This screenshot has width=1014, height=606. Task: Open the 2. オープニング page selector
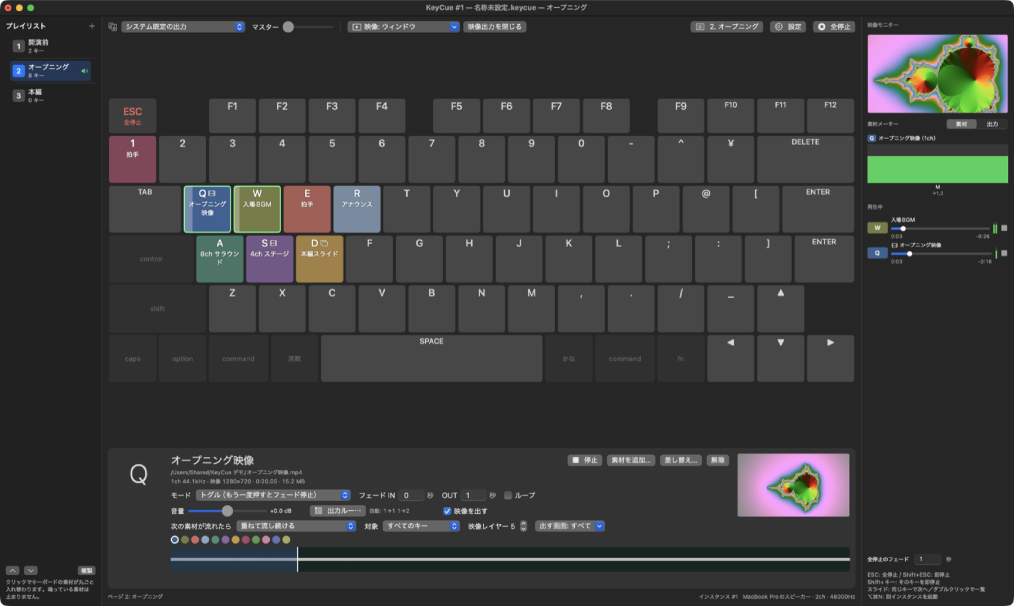(727, 26)
